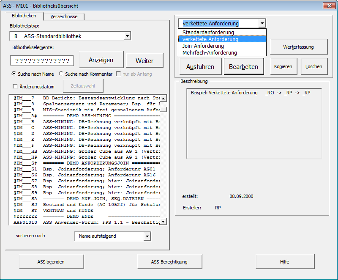Open the ASS-Berechtigung dialog button

170,262
